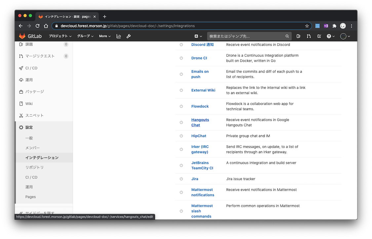This screenshot has height=239, width=372.
Task: Expand the グループ dropdown menu
Action: [x=85, y=36]
